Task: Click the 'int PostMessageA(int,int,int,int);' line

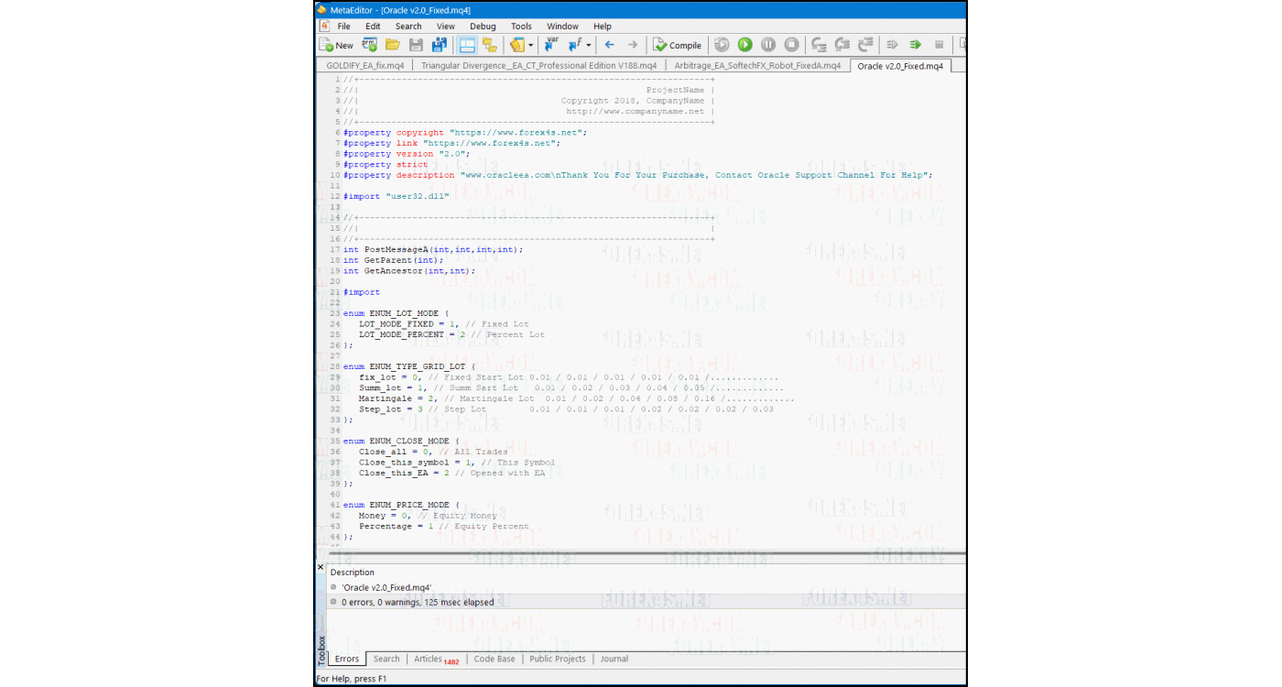Action: point(433,249)
